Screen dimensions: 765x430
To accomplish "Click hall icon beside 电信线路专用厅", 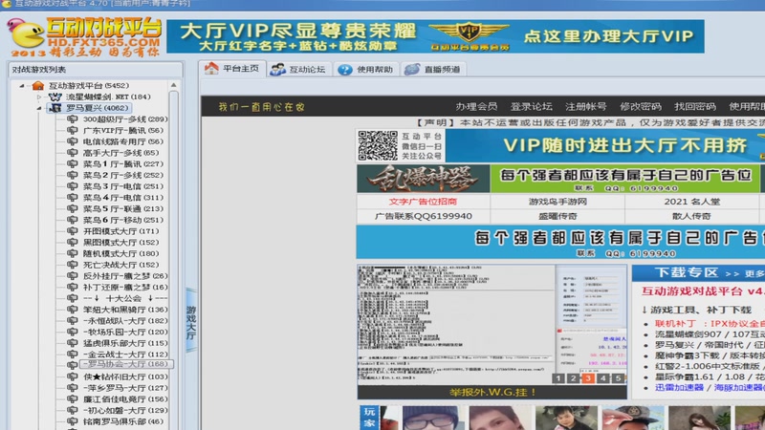I will [73, 141].
